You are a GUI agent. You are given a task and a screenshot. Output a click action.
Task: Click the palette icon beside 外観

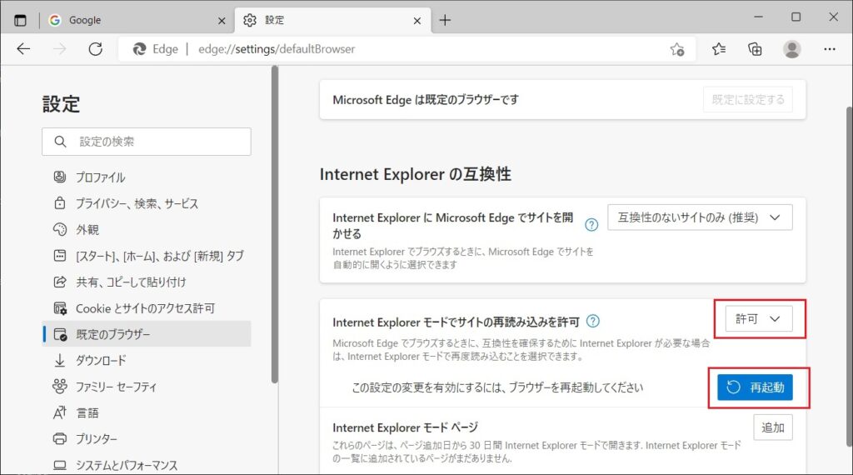pyautogui.click(x=60, y=229)
